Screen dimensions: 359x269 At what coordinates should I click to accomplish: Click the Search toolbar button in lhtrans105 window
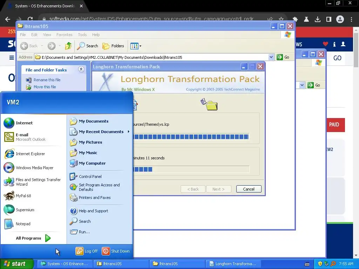[87, 46]
